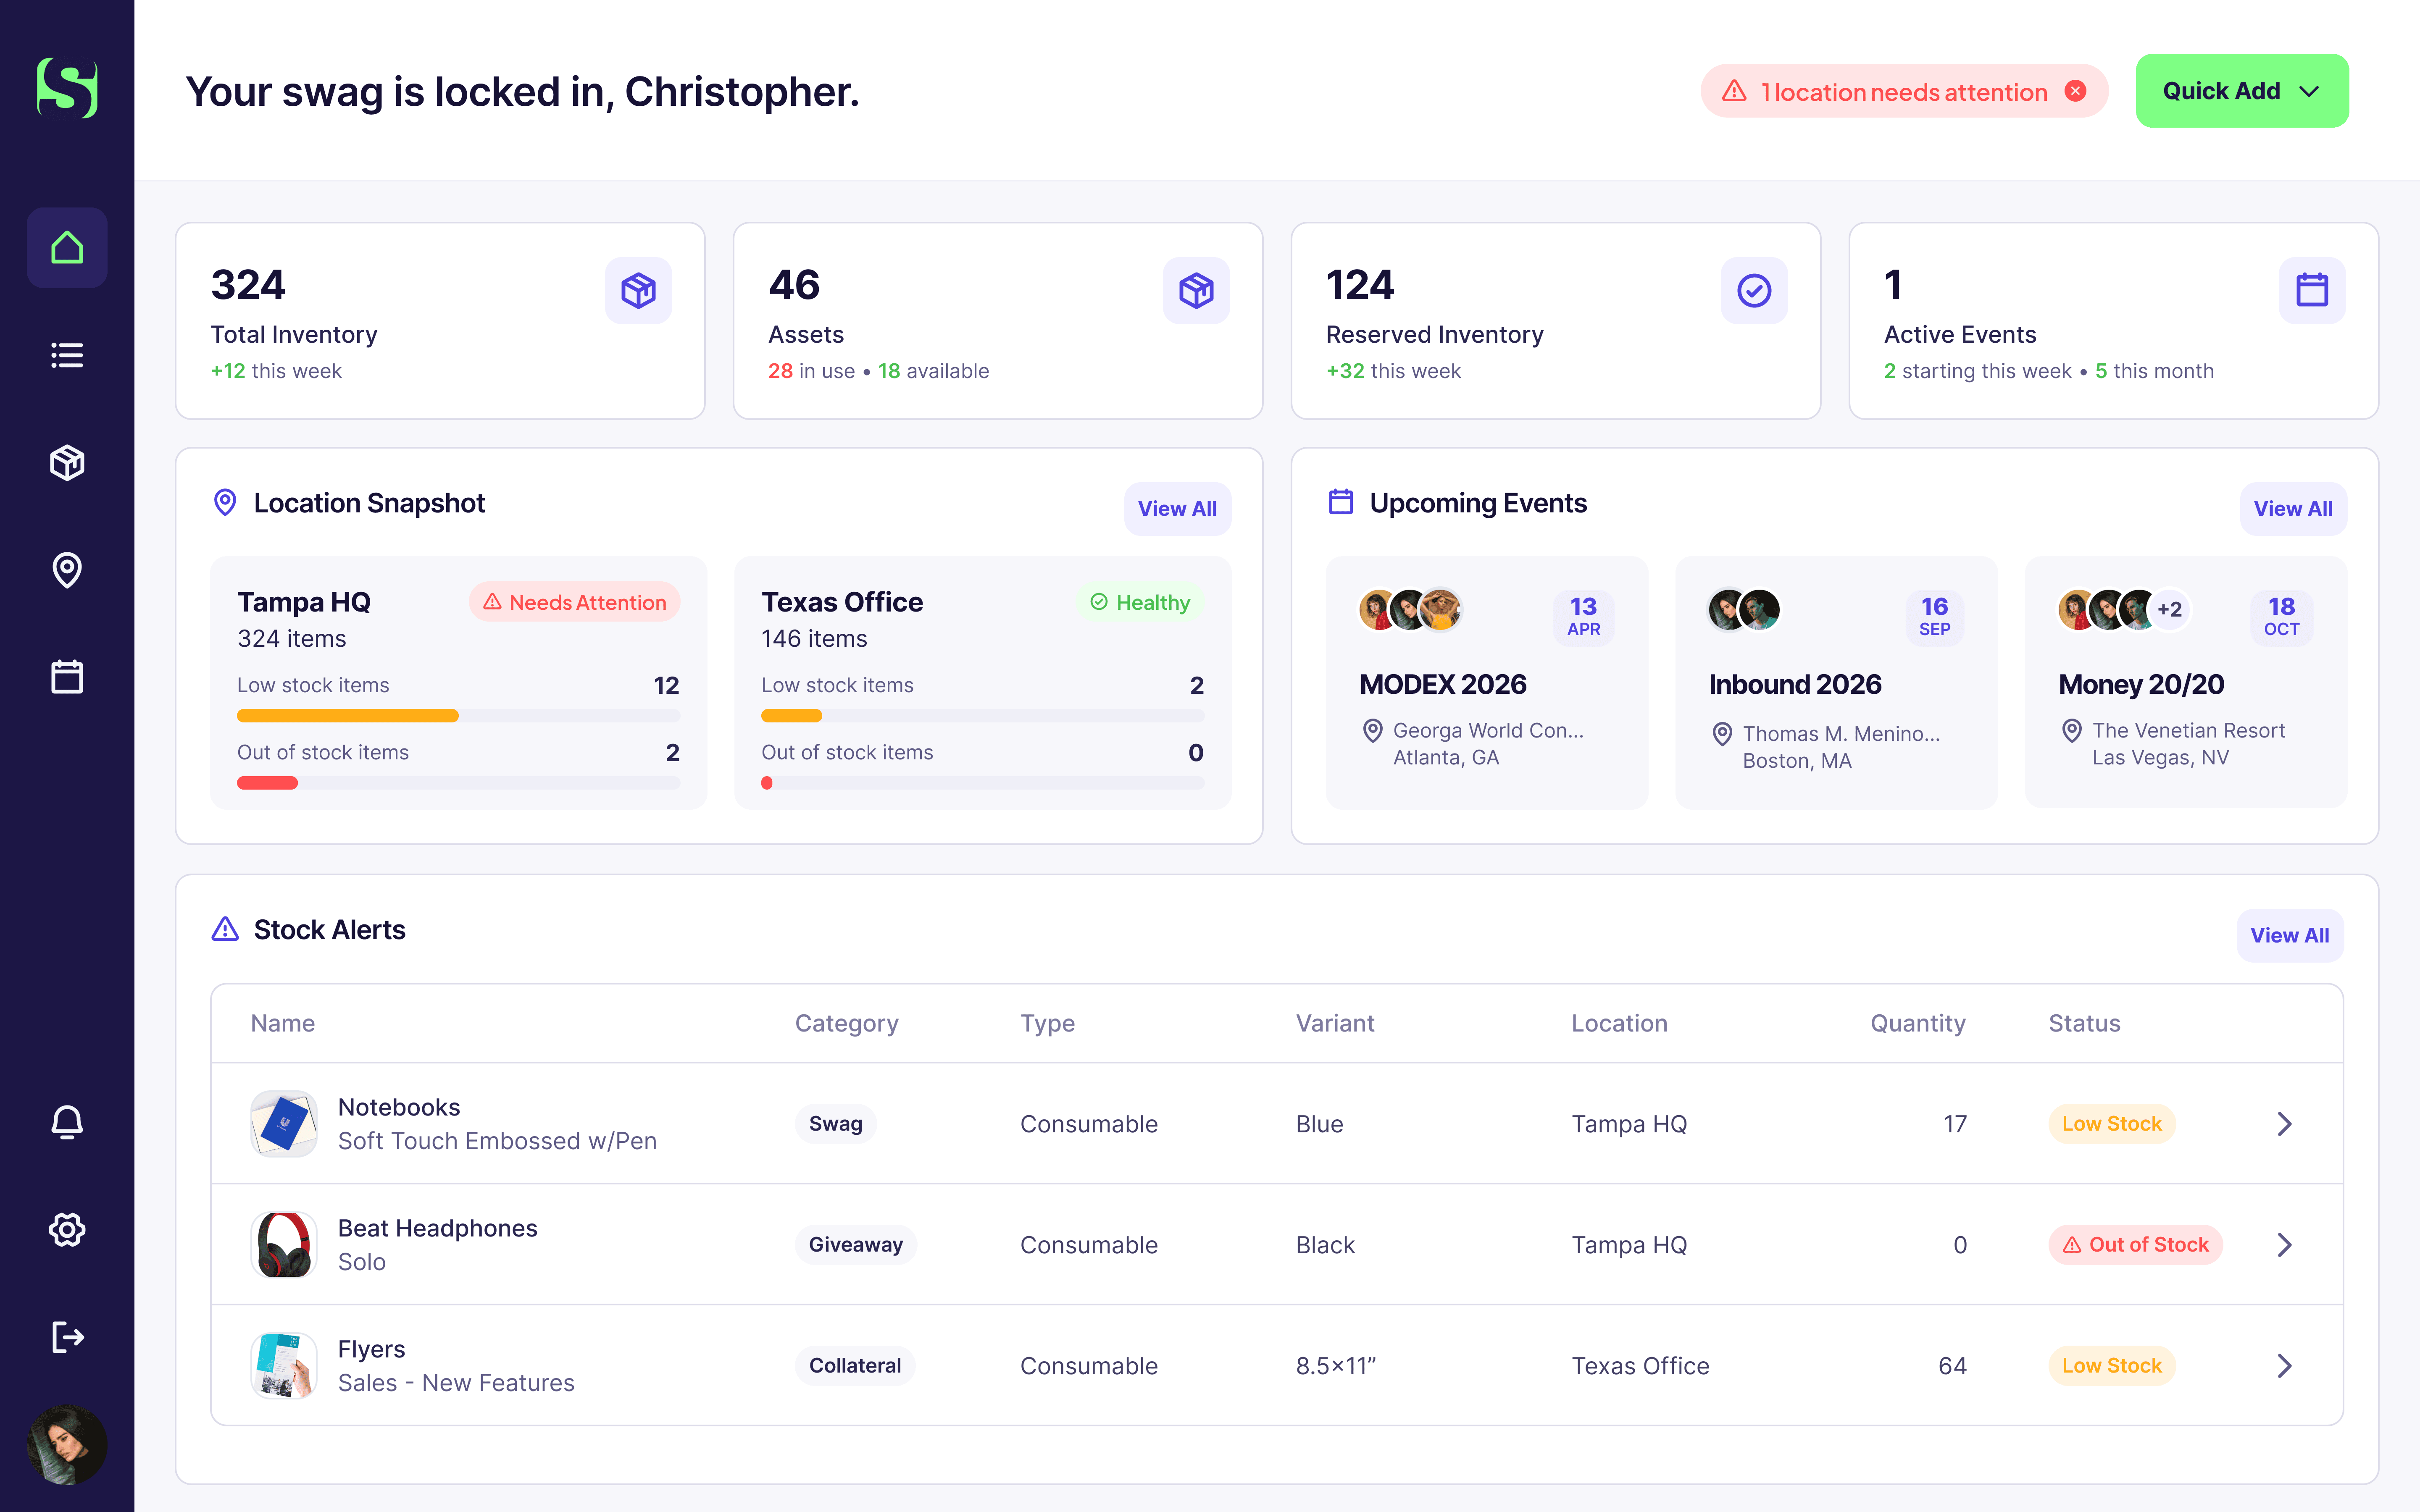2420x1512 pixels.
Task: Click the warning triangle in attention alert
Action: tap(1734, 91)
